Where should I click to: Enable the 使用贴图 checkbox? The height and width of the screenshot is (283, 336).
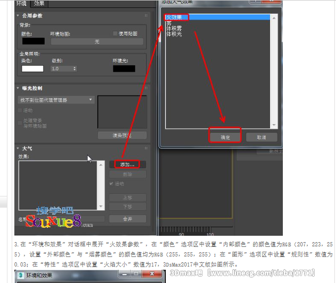[x=115, y=33]
